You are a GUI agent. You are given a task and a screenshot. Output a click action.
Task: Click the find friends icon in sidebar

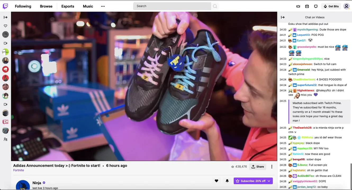[x=5, y=139]
